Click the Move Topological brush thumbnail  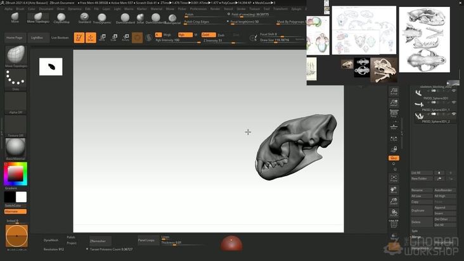point(16,56)
